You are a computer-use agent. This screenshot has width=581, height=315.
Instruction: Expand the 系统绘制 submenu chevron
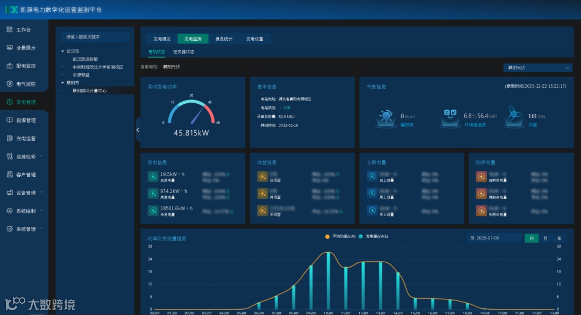point(41,210)
